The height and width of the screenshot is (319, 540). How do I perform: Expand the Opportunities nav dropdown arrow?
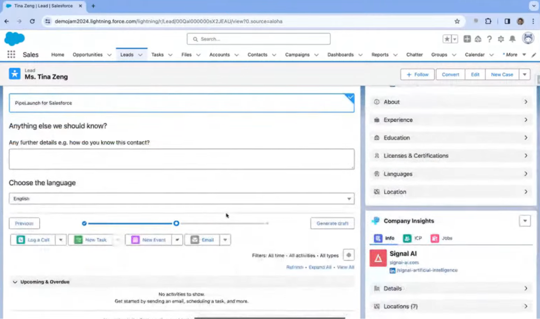(109, 55)
